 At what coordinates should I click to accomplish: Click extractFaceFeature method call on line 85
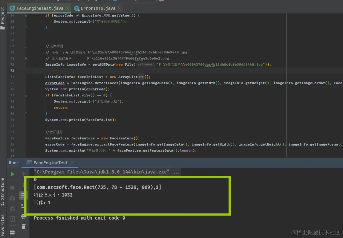(x=115, y=144)
